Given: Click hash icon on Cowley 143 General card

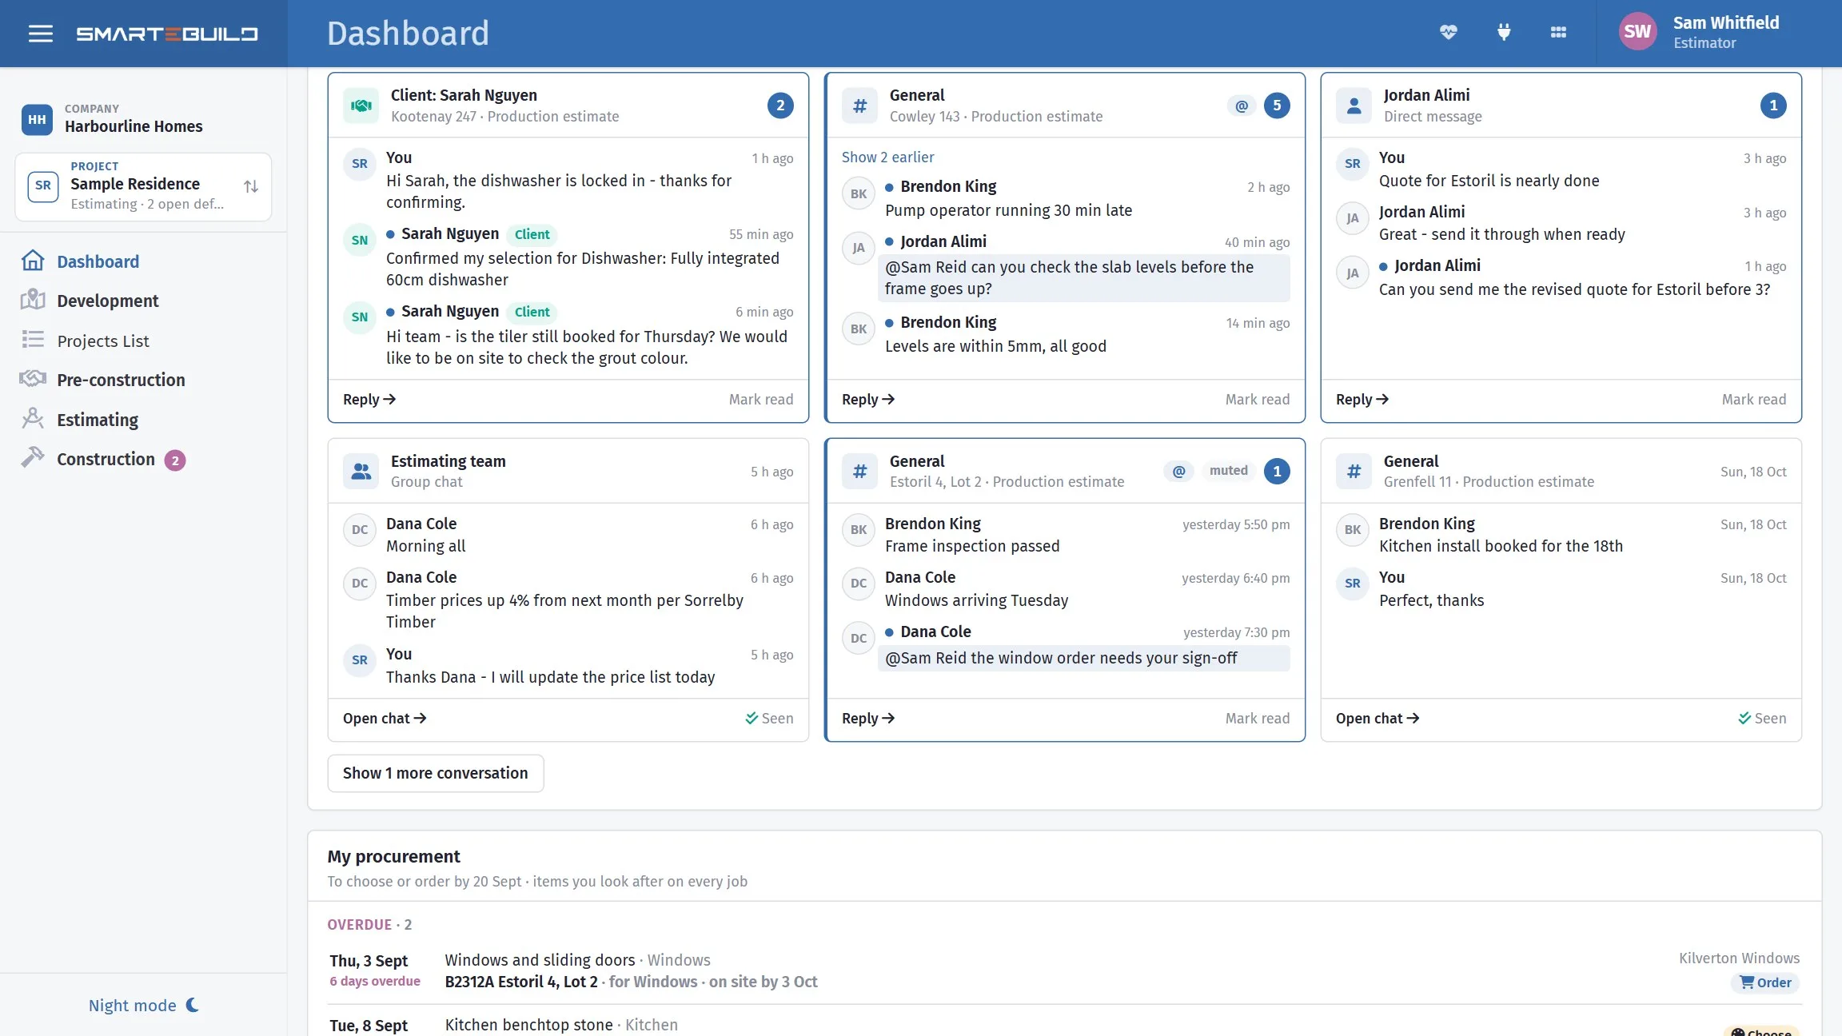Looking at the screenshot, I should (x=859, y=106).
